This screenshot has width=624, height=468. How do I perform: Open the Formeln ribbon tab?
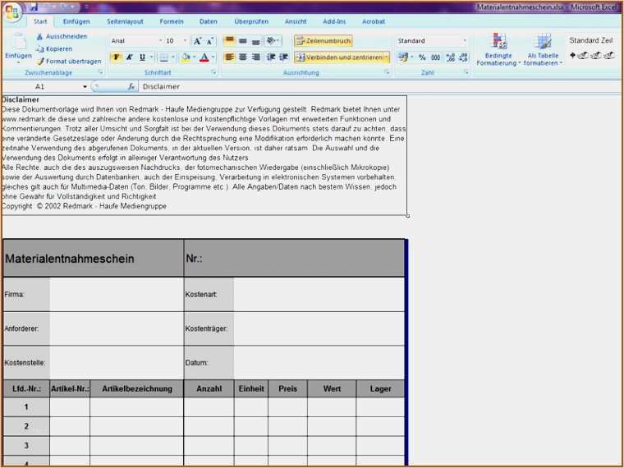point(172,21)
